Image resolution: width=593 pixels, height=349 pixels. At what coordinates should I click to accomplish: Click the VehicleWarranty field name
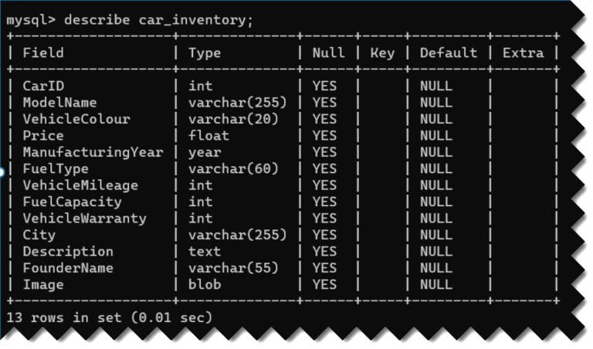tap(84, 219)
